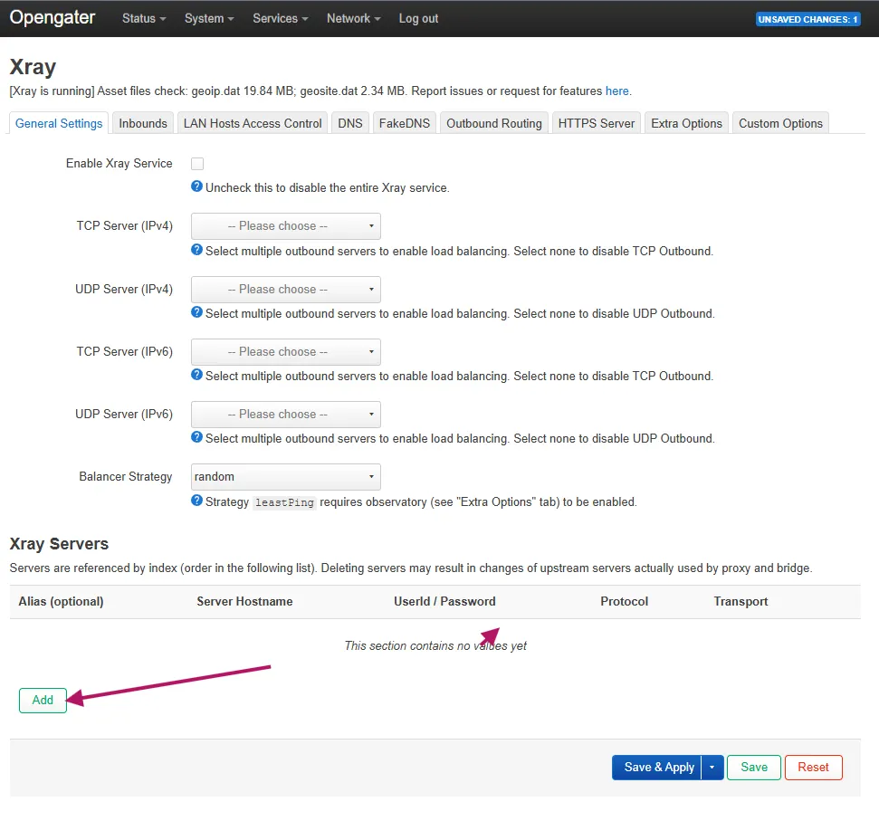Click the Save button
The height and width of the screenshot is (840, 879).
click(x=754, y=768)
